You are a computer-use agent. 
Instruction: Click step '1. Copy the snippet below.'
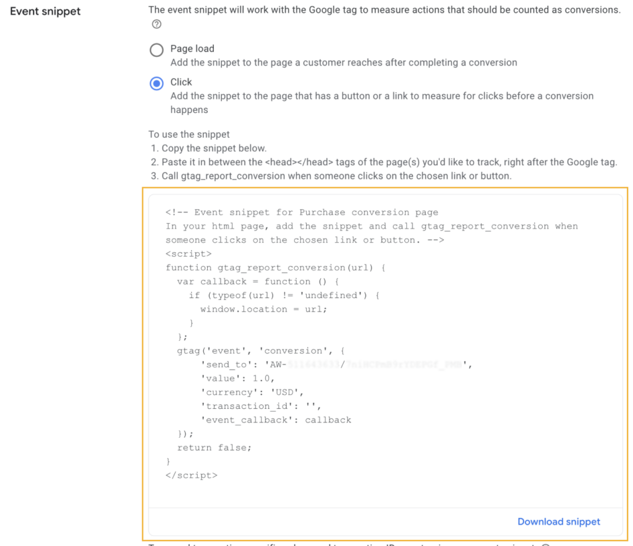[x=209, y=148]
